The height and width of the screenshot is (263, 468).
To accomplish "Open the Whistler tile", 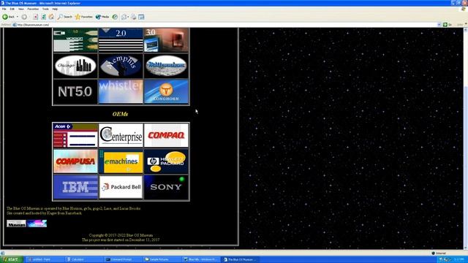I will pos(121,91).
